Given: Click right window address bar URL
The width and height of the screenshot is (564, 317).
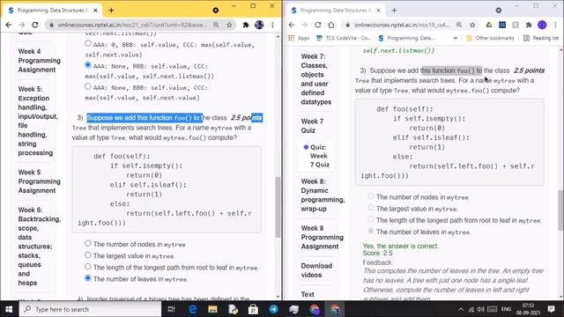Looking at the screenshot, I should pos(402,25).
